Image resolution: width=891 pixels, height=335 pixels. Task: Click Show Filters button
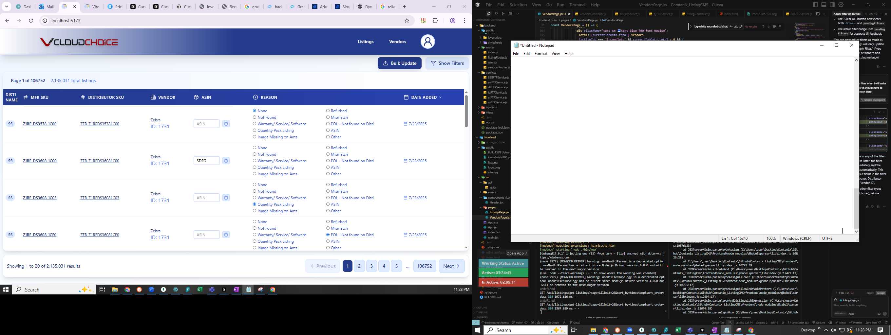click(447, 63)
